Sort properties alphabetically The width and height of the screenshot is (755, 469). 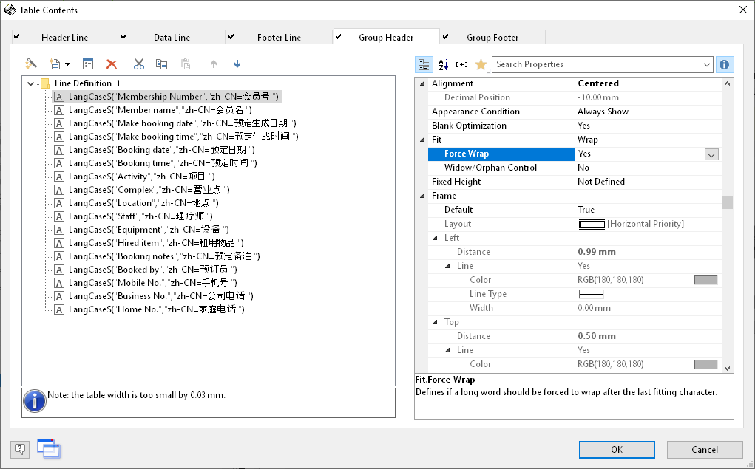[x=443, y=64]
